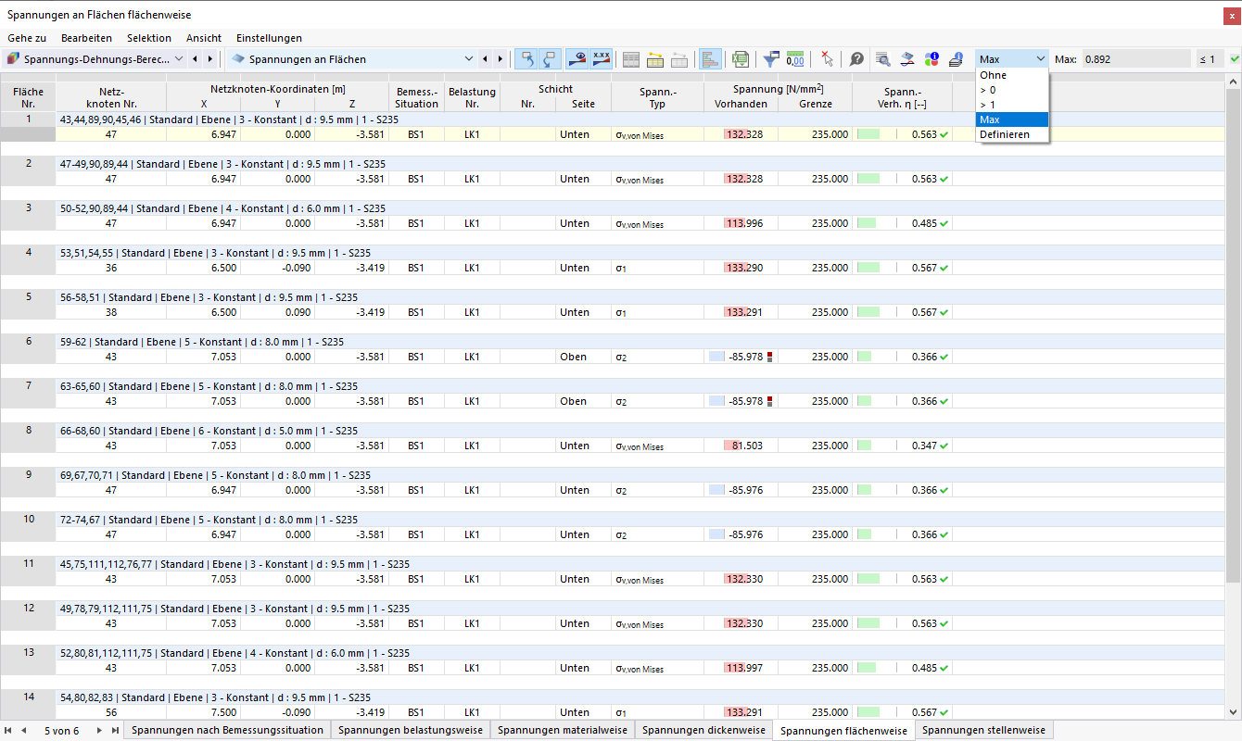Click the Max value field 0.892
This screenshot has width=1242, height=741.
pos(1135,59)
